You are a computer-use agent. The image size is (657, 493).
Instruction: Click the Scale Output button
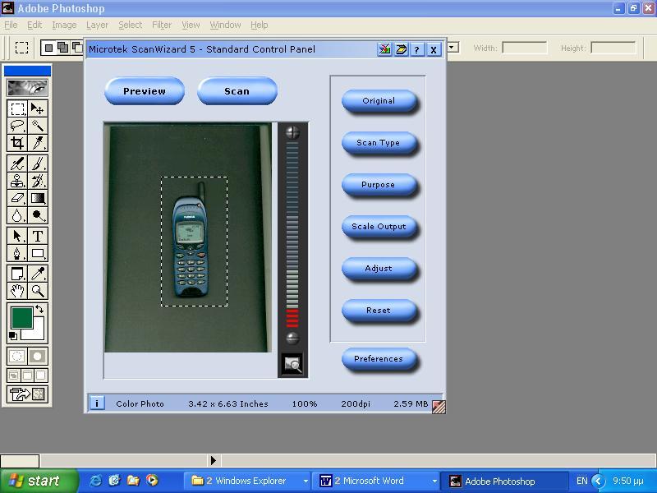click(x=379, y=227)
